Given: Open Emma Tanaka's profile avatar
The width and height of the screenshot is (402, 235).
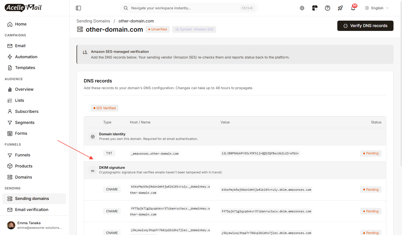Looking at the screenshot, I should pyautogui.click(x=11, y=225).
